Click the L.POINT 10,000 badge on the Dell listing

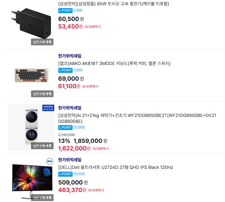[71, 174]
